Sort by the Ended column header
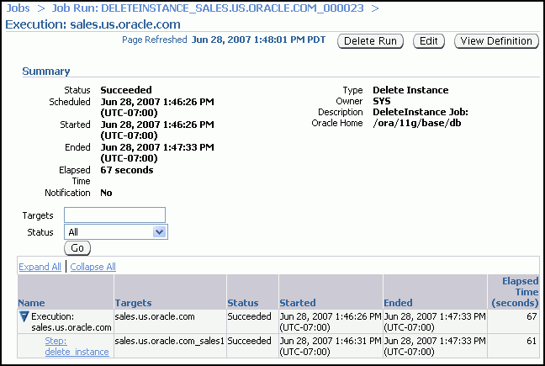The height and width of the screenshot is (366, 545). pos(398,303)
